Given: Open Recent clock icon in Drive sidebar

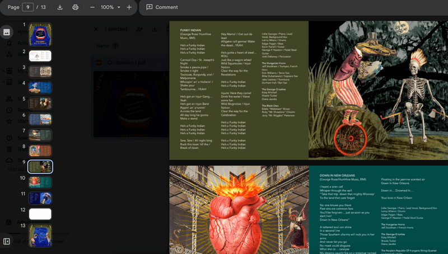Looking at the screenshot, I should pyautogui.click(x=9, y=110).
